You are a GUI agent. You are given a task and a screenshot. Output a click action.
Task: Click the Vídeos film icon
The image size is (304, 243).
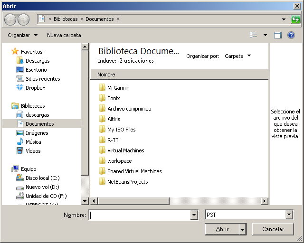(x=20, y=151)
